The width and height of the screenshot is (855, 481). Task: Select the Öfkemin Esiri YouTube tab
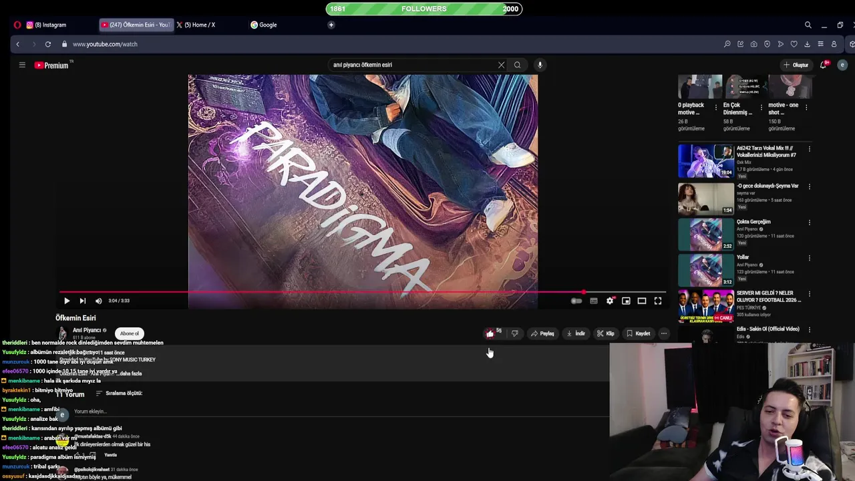[x=136, y=25]
